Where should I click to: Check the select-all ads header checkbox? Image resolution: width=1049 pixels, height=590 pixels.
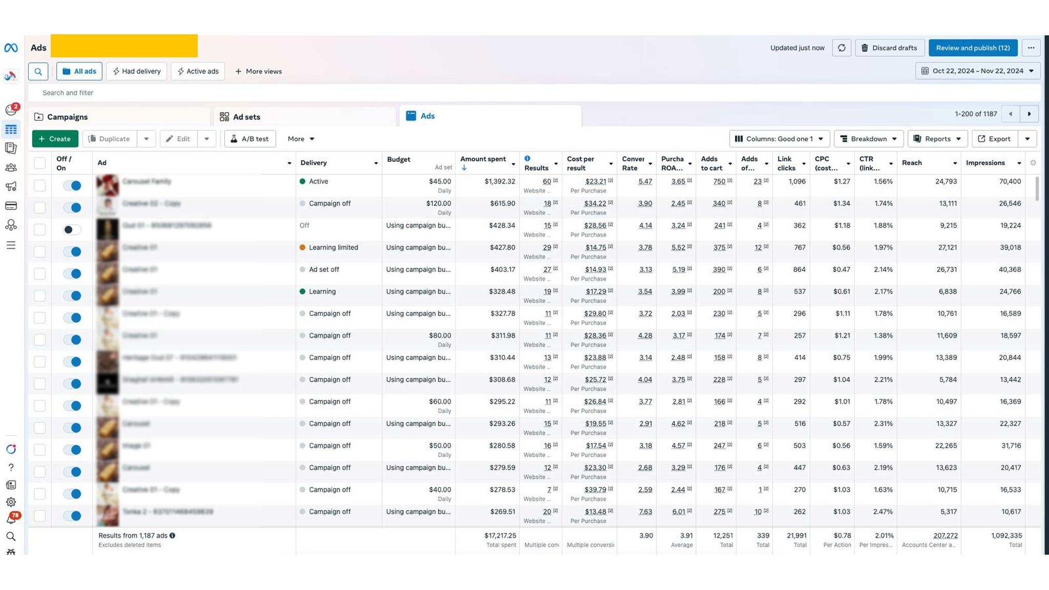pos(40,163)
